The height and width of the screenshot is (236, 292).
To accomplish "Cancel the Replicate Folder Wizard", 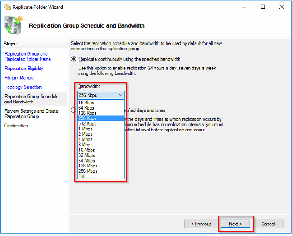I will click(268, 224).
